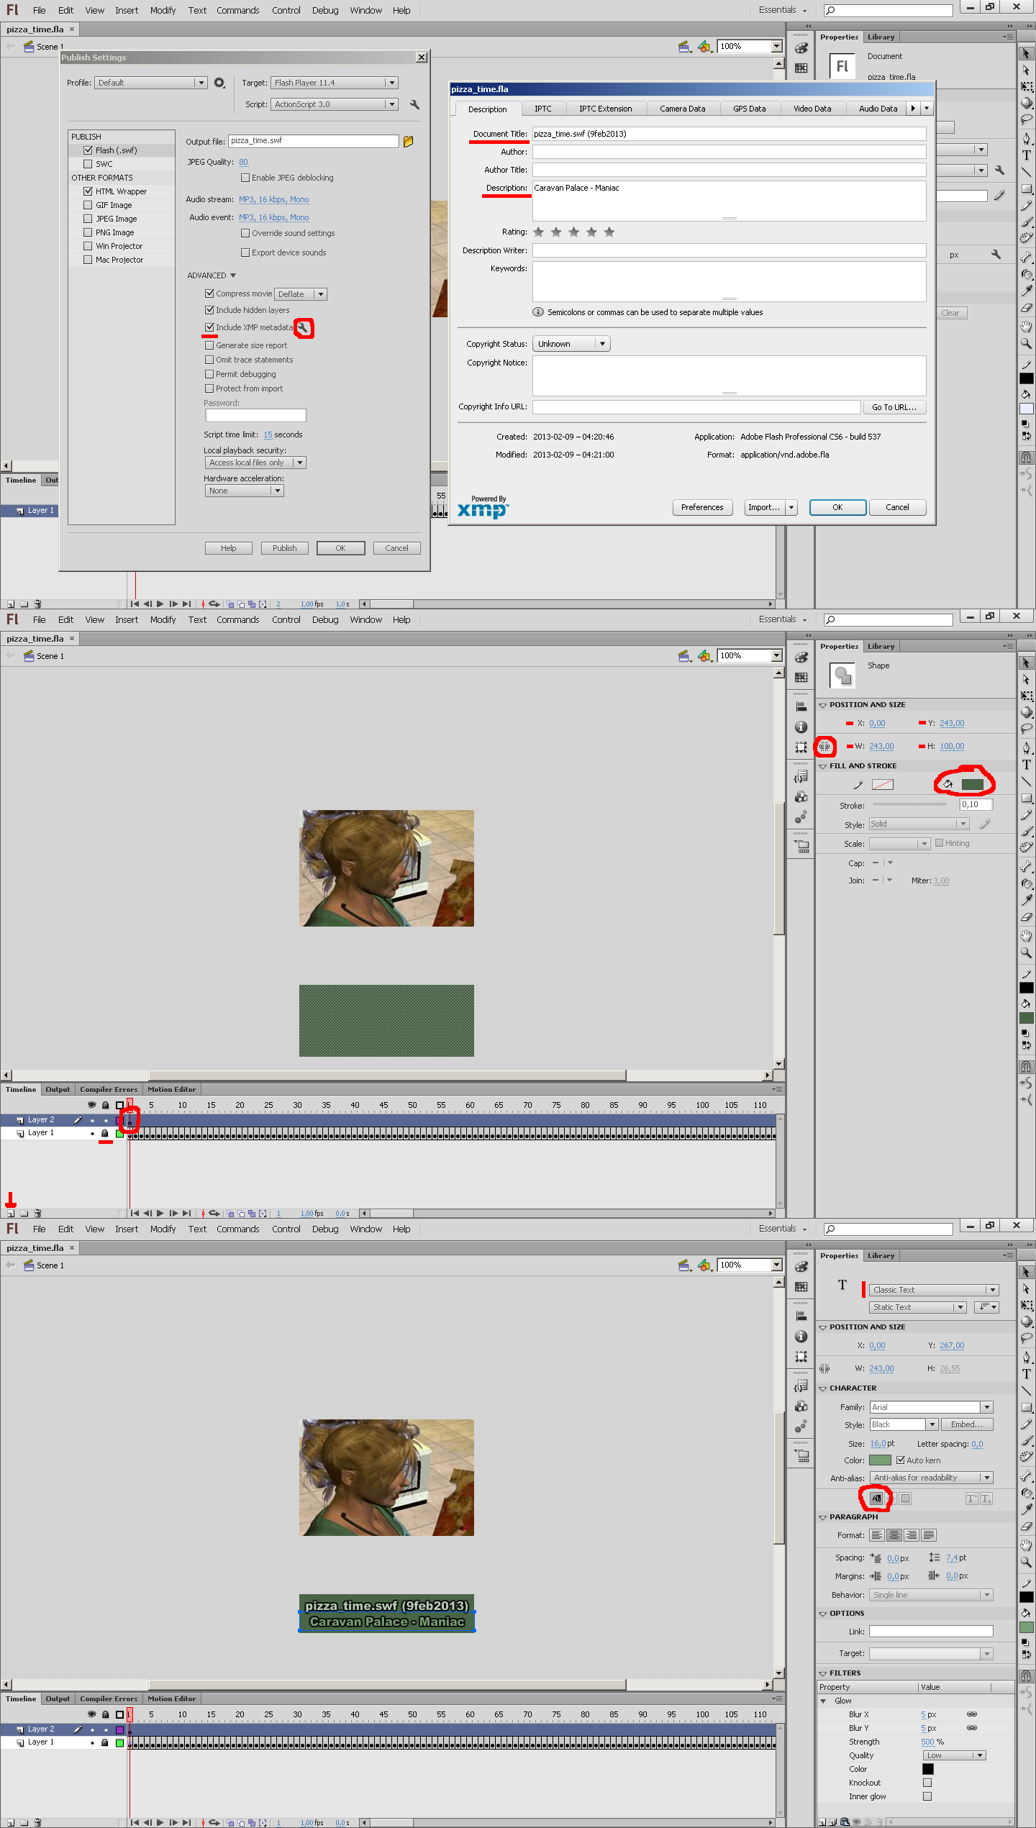
Task: Open Anti-alias for readability dropdown
Action: tap(931, 1478)
